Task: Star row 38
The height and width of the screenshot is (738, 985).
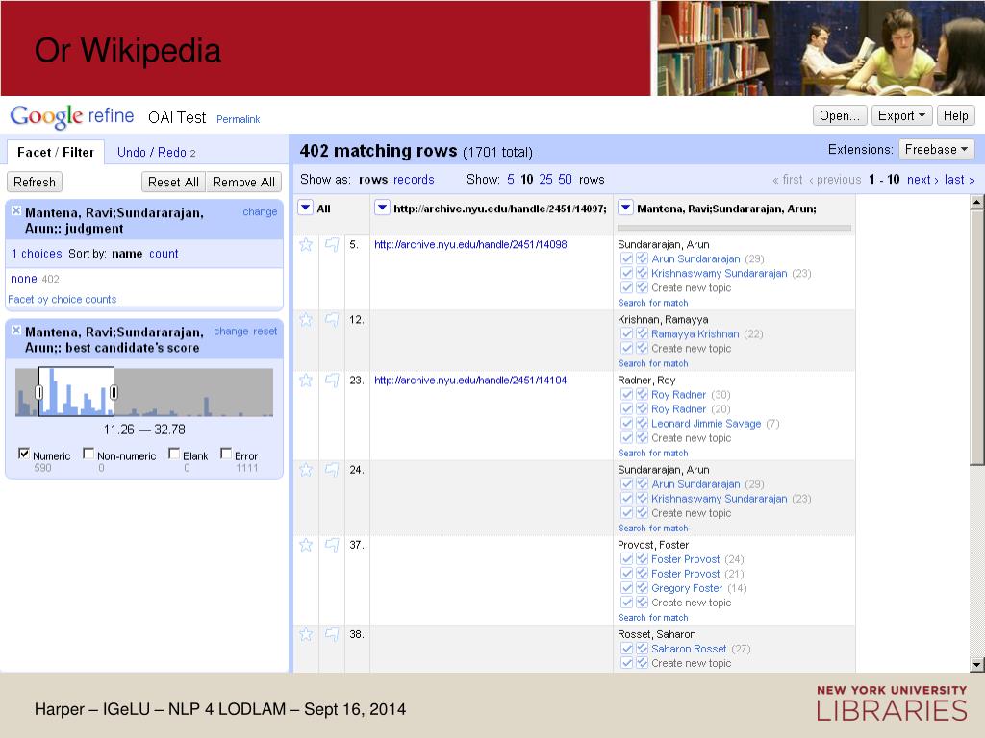Action: (x=306, y=634)
